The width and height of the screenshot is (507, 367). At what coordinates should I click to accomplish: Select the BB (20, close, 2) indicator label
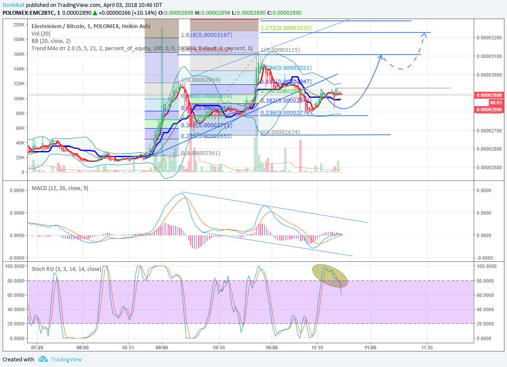[51, 41]
